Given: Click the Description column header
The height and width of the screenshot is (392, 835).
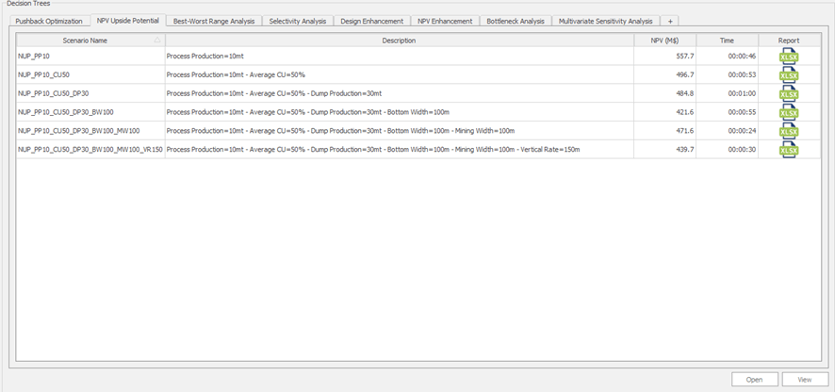Looking at the screenshot, I should pyautogui.click(x=399, y=41).
